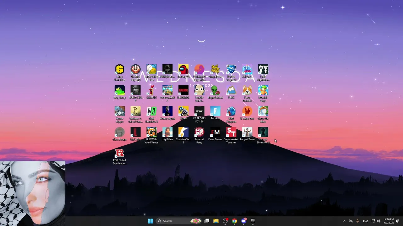Open the notifications bell icon

pos(397,221)
